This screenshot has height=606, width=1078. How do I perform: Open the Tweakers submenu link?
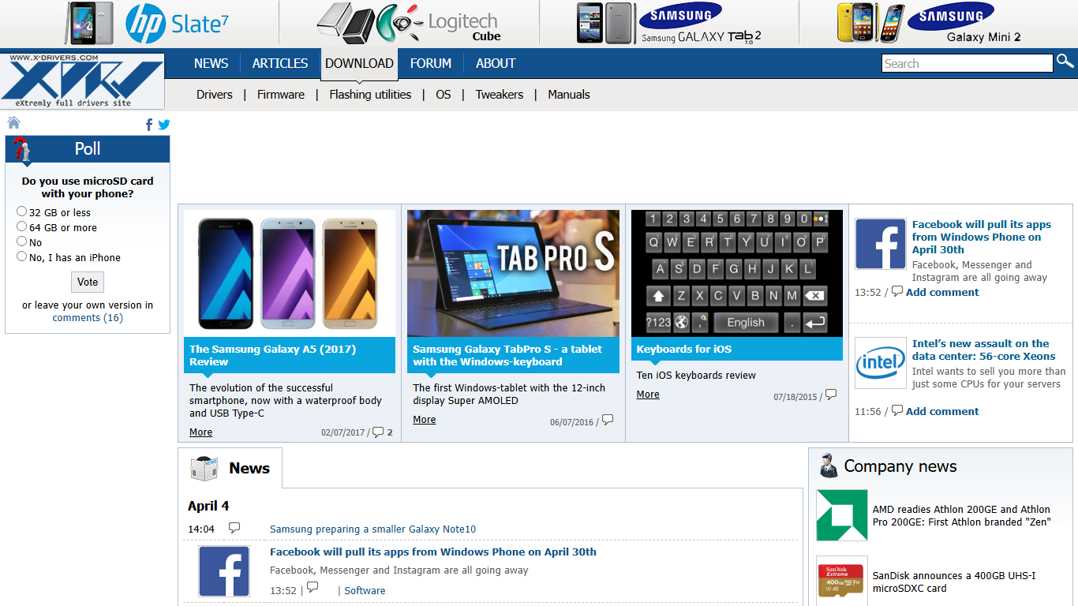point(500,94)
